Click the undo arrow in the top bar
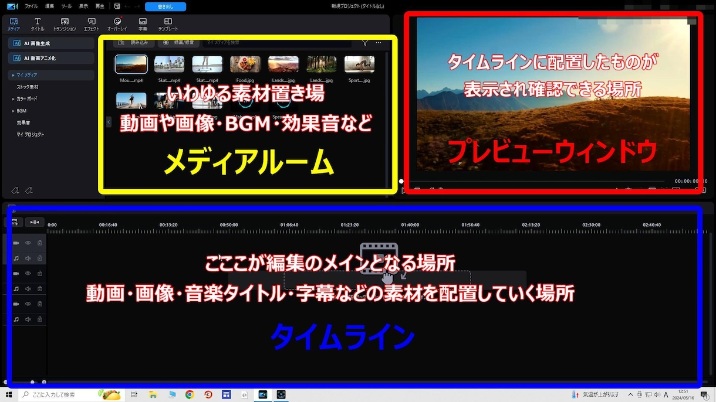716x402 pixels. point(127,6)
